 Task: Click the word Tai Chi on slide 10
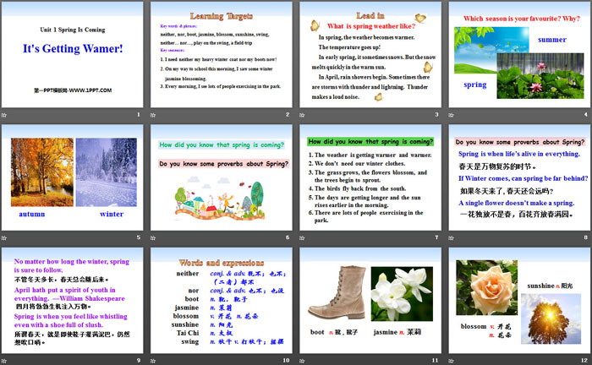(x=188, y=333)
